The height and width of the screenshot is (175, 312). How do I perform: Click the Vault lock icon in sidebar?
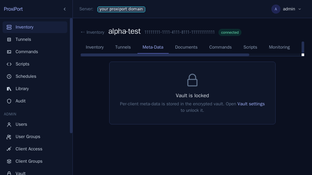coord(9,173)
